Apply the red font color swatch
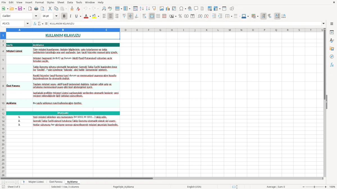Screen dimensions: 337x189 coord(86,16)
